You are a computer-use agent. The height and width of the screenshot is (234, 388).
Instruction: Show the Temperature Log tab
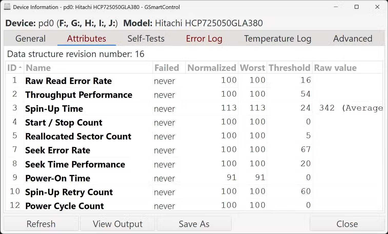pos(277,39)
